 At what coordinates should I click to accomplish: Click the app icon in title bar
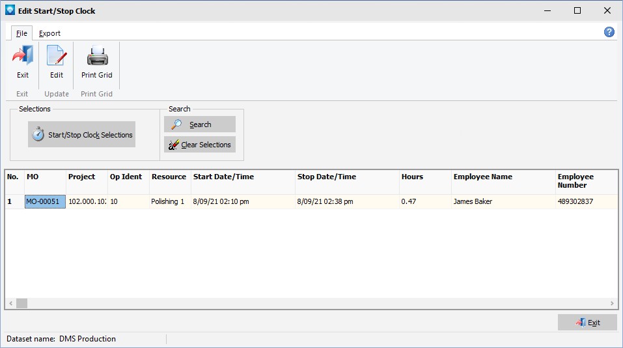pos(10,10)
